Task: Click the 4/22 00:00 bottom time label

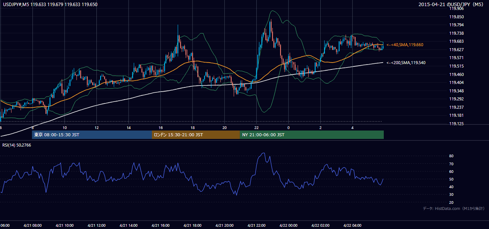Action: point(288,225)
